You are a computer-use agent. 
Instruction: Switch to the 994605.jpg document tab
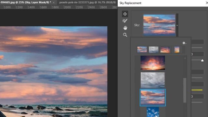25,2
